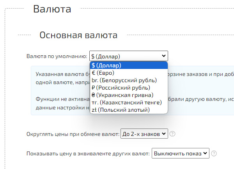Click the 'Валюта по умолчанию' label

[x=57, y=56]
